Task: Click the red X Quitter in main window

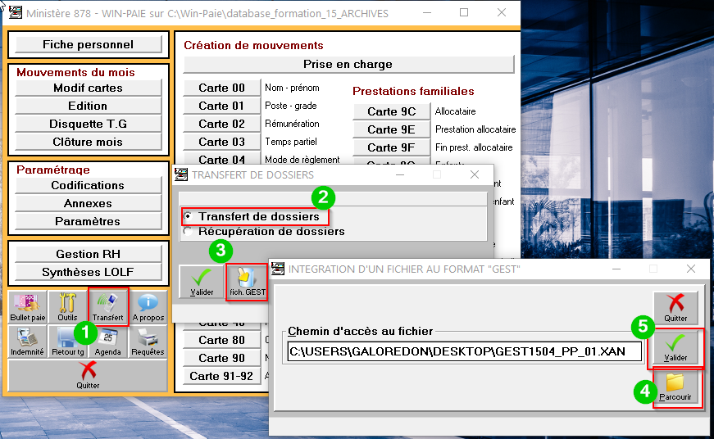Action: (x=88, y=375)
